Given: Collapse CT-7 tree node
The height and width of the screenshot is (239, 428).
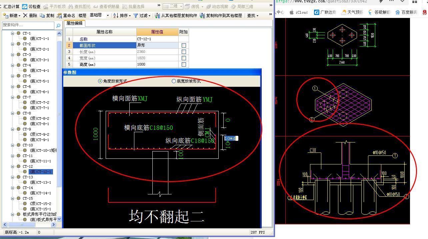Looking at the screenshot, I should click(x=13, y=97).
